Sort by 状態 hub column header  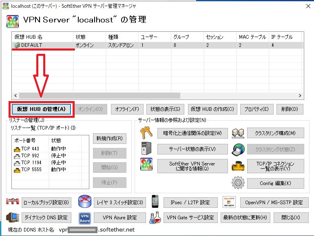click(90, 37)
